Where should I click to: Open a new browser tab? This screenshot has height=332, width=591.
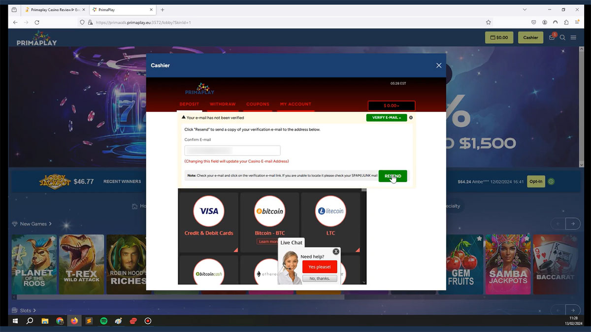click(163, 10)
